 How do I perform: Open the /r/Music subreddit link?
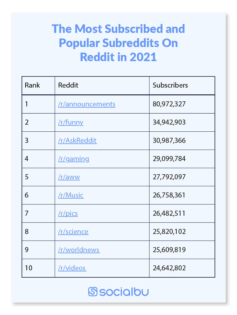click(x=71, y=195)
